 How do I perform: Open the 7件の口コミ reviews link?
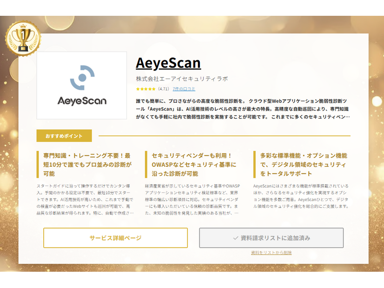184,88
